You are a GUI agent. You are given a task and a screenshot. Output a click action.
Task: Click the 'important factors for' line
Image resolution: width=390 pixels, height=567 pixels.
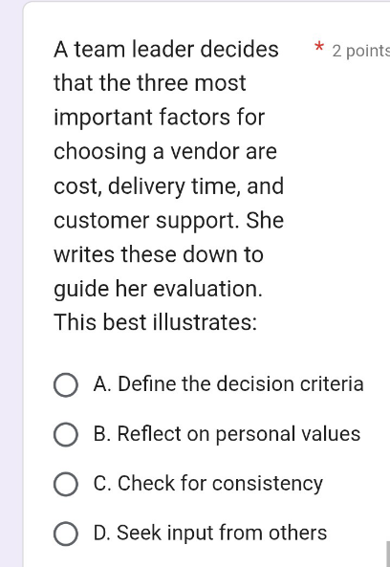tap(160, 118)
